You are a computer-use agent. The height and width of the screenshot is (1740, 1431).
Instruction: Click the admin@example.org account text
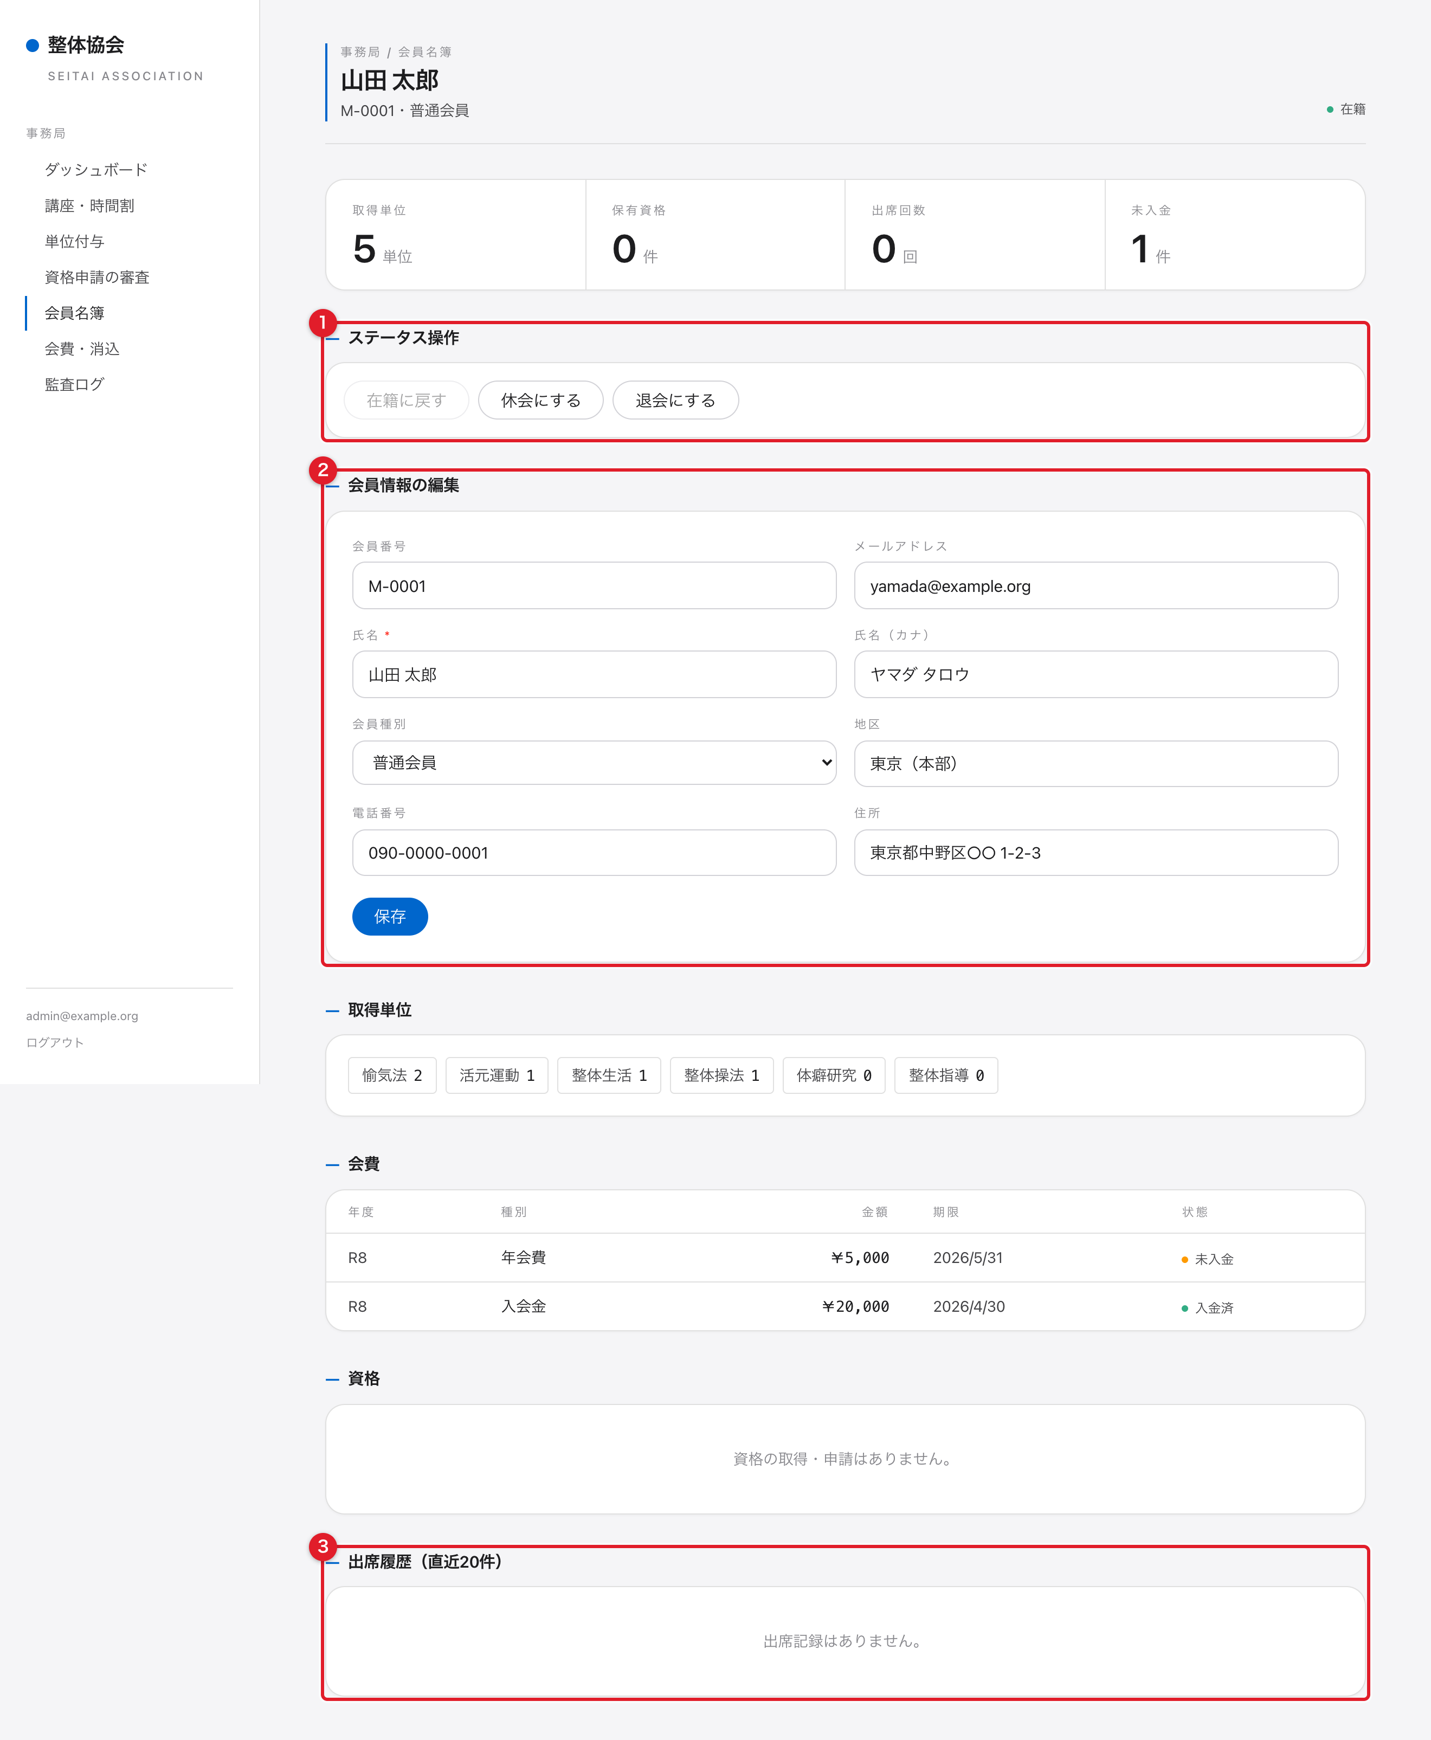click(82, 1016)
